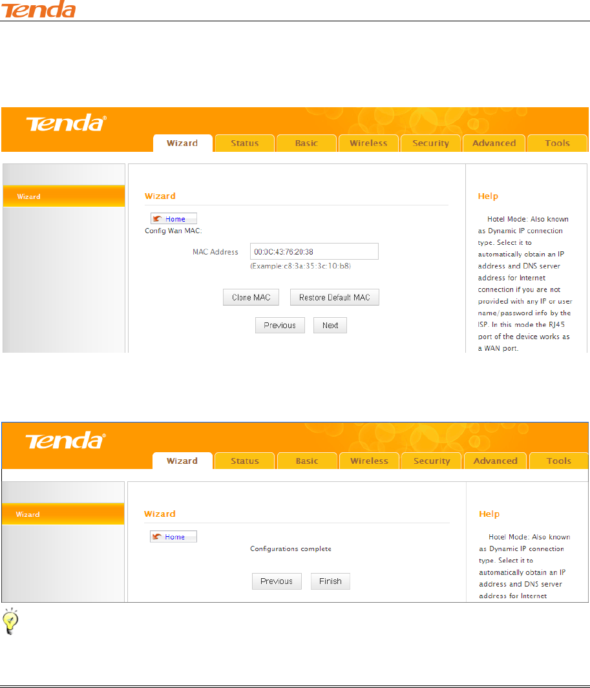Click the Finish button
590x688 pixels.
pos(330,581)
